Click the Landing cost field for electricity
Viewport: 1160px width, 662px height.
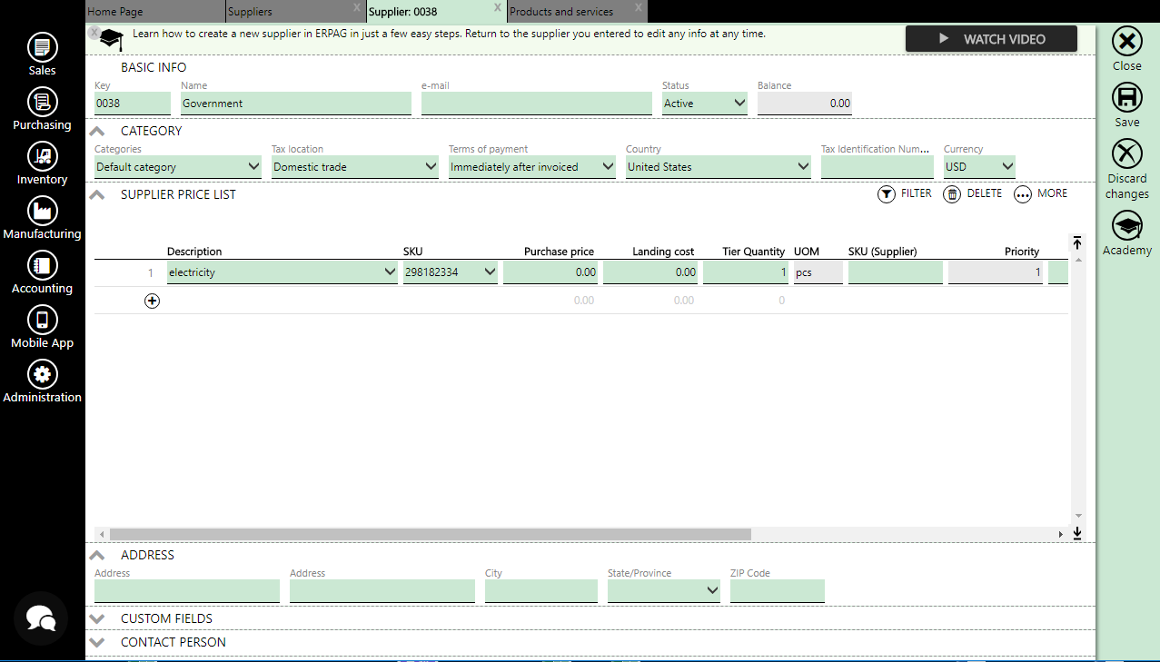650,272
